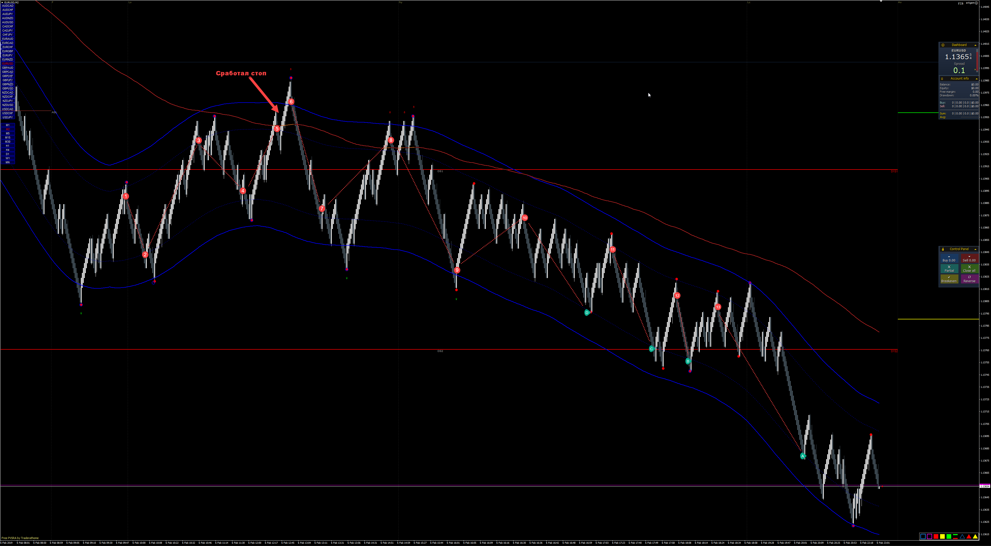Switch chart symbol to AUDJPY
991x546 pixels.
[x=8, y=14]
